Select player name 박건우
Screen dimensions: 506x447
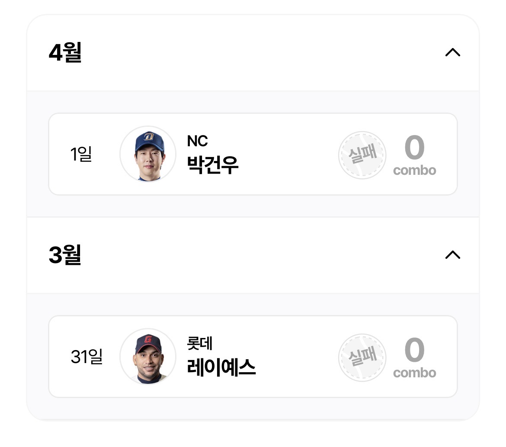tap(212, 164)
